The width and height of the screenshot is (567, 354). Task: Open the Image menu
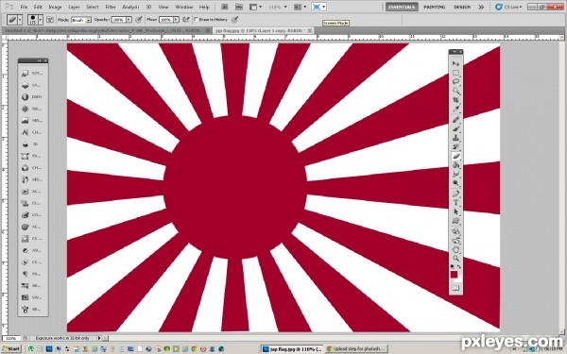click(x=55, y=7)
